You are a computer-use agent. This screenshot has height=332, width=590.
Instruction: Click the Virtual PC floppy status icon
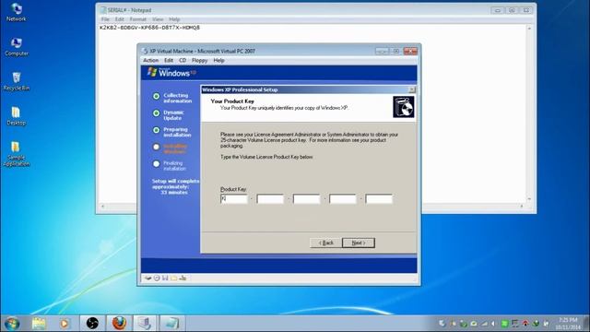(x=165, y=279)
